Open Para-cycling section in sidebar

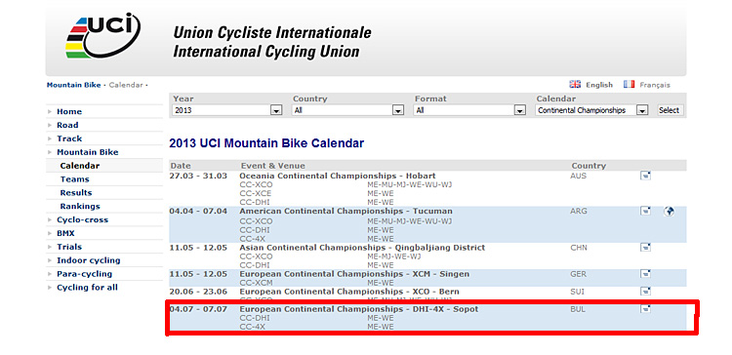pyautogui.click(x=85, y=274)
